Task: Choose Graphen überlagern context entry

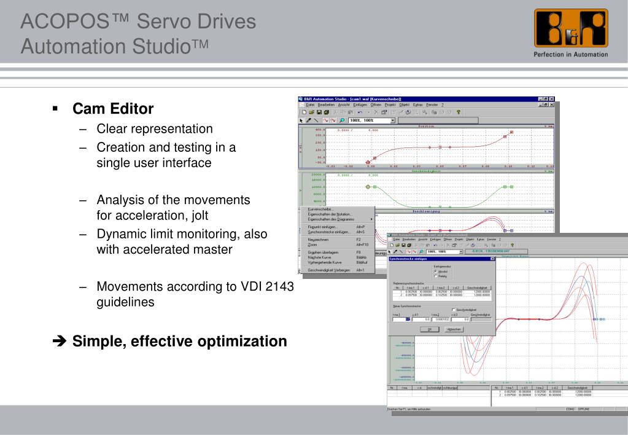Action: tap(338, 253)
